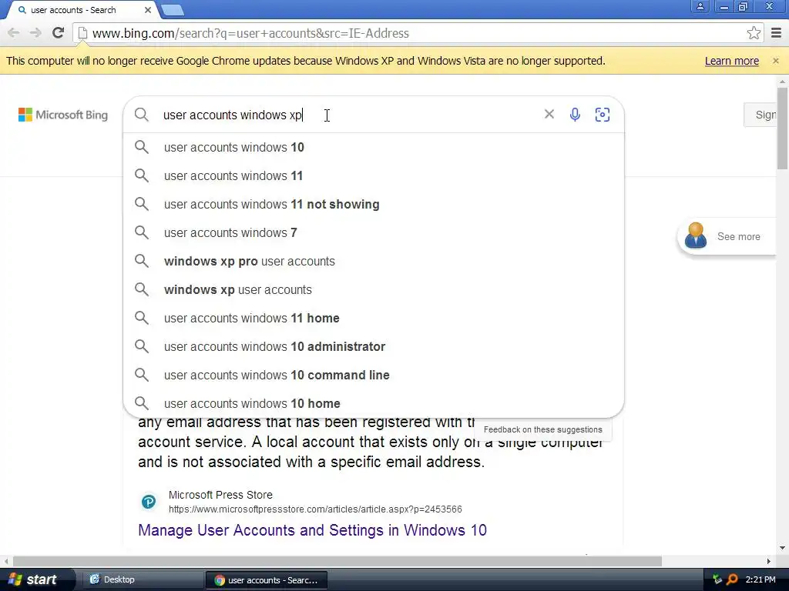Click the vertical scrollbar thumb
Viewport: 789px width, 591px height.
(x=782, y=129)
